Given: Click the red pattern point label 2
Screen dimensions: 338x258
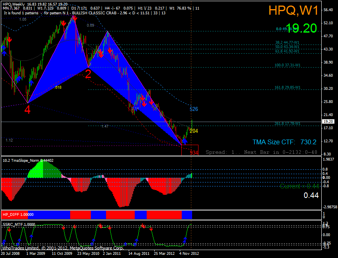Looking at the screenshot, I should pyautogui.click(x=88, y=74).
